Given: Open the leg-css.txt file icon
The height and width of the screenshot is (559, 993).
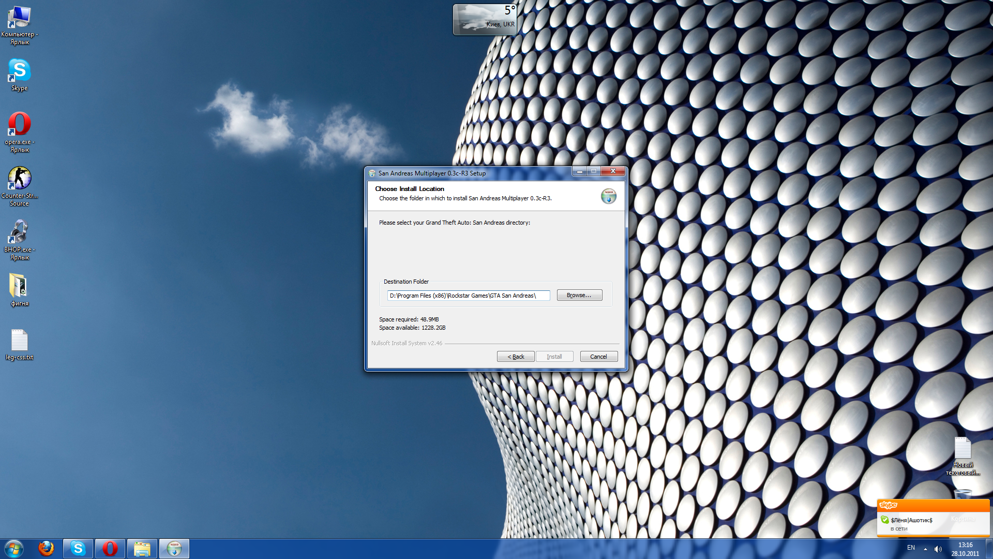Looking at the screenshot, I should (20, 340).
